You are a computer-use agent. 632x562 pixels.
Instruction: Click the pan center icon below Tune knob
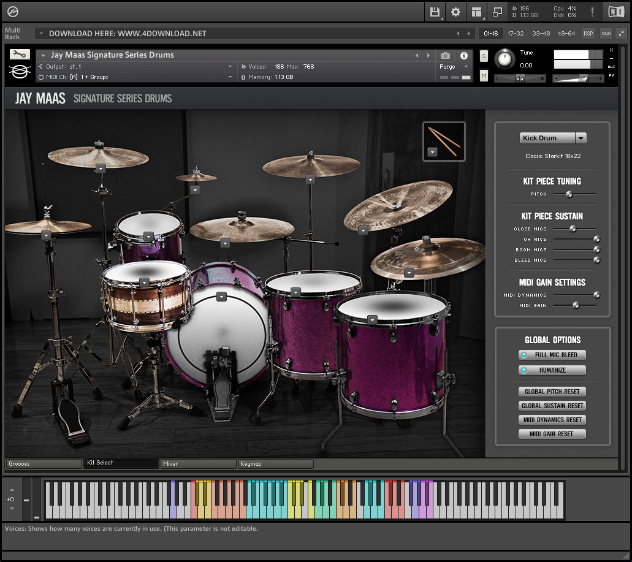coord(520,78)
